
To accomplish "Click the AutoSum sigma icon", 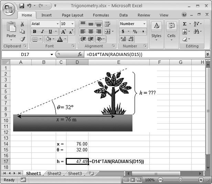I will [x=185, y=24].
